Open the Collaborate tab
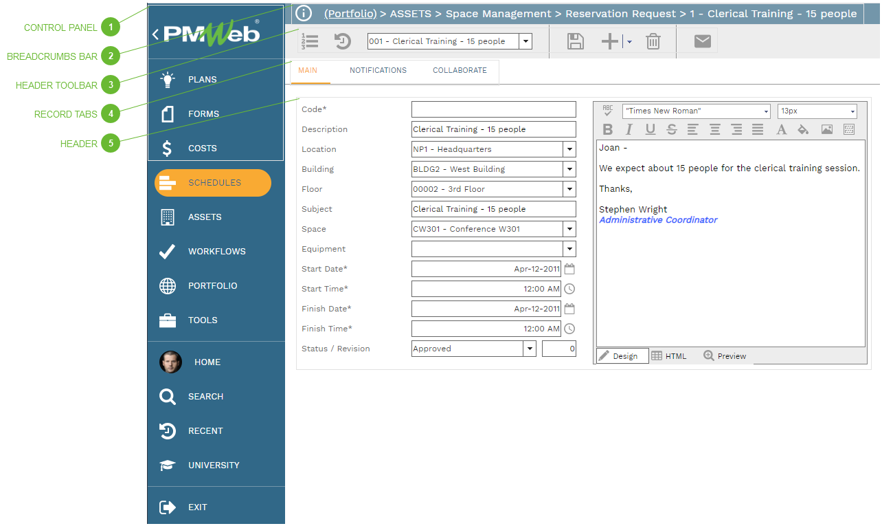882x526 pixels. pos(460,70)
